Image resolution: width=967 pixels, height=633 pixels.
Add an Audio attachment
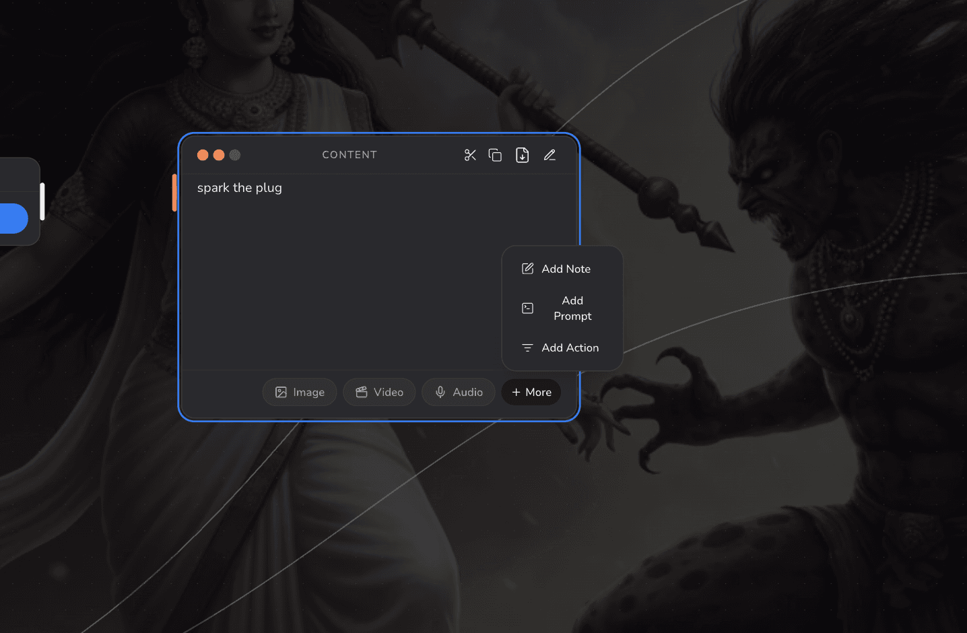tap(459, 392)
